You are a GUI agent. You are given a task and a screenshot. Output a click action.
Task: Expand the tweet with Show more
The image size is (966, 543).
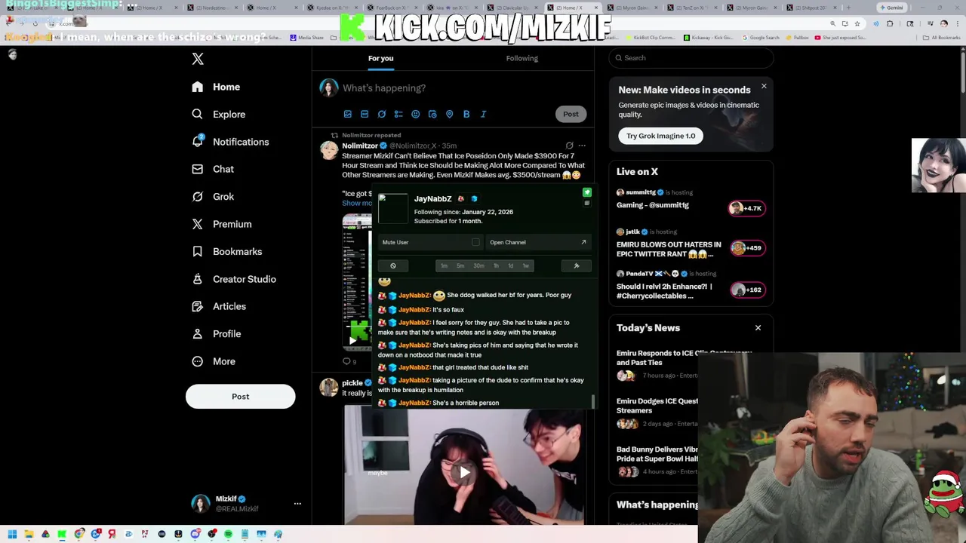pos(356,204)
